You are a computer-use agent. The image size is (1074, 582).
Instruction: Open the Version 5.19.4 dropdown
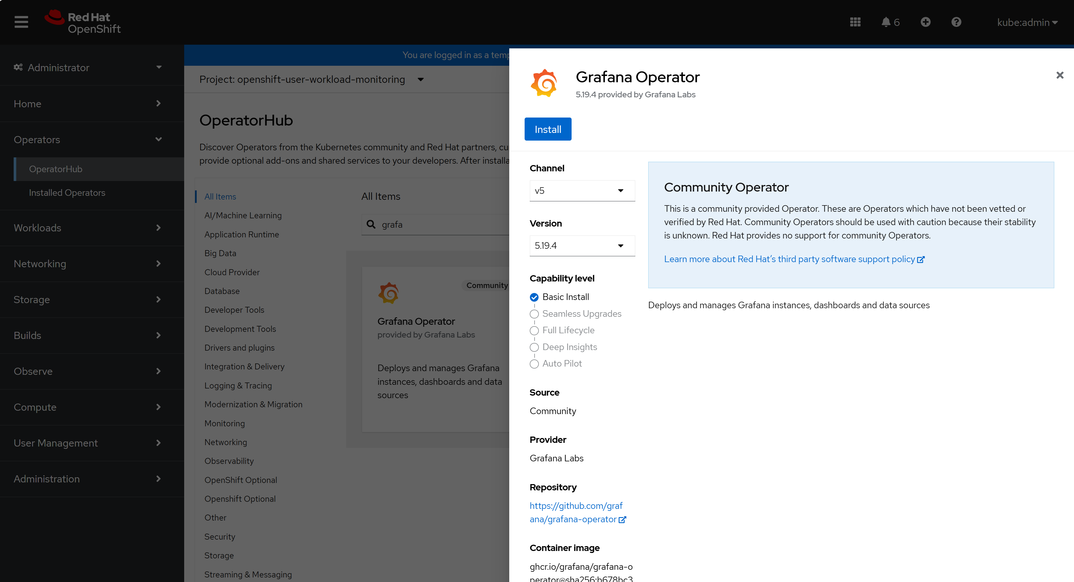582,246
